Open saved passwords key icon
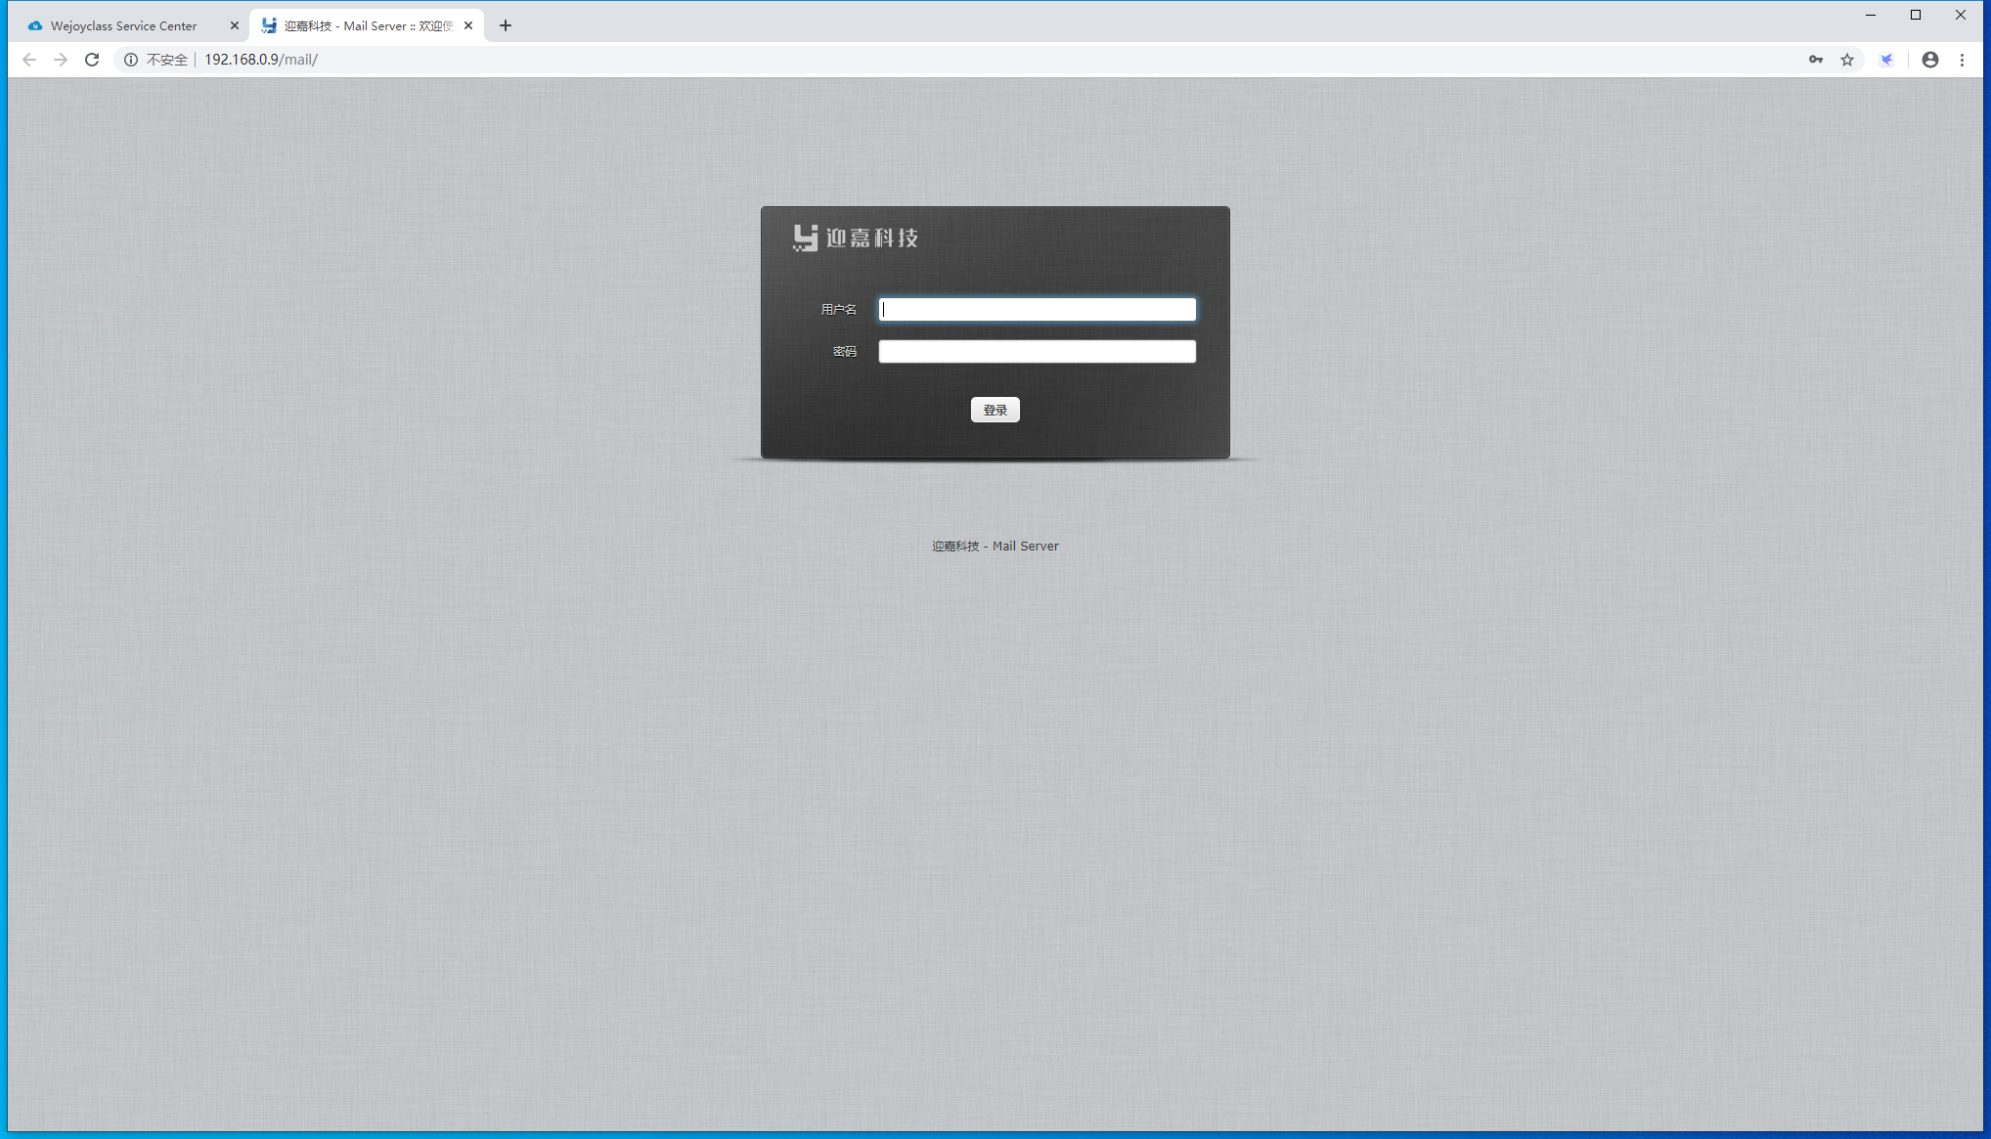 (1816, 60)
